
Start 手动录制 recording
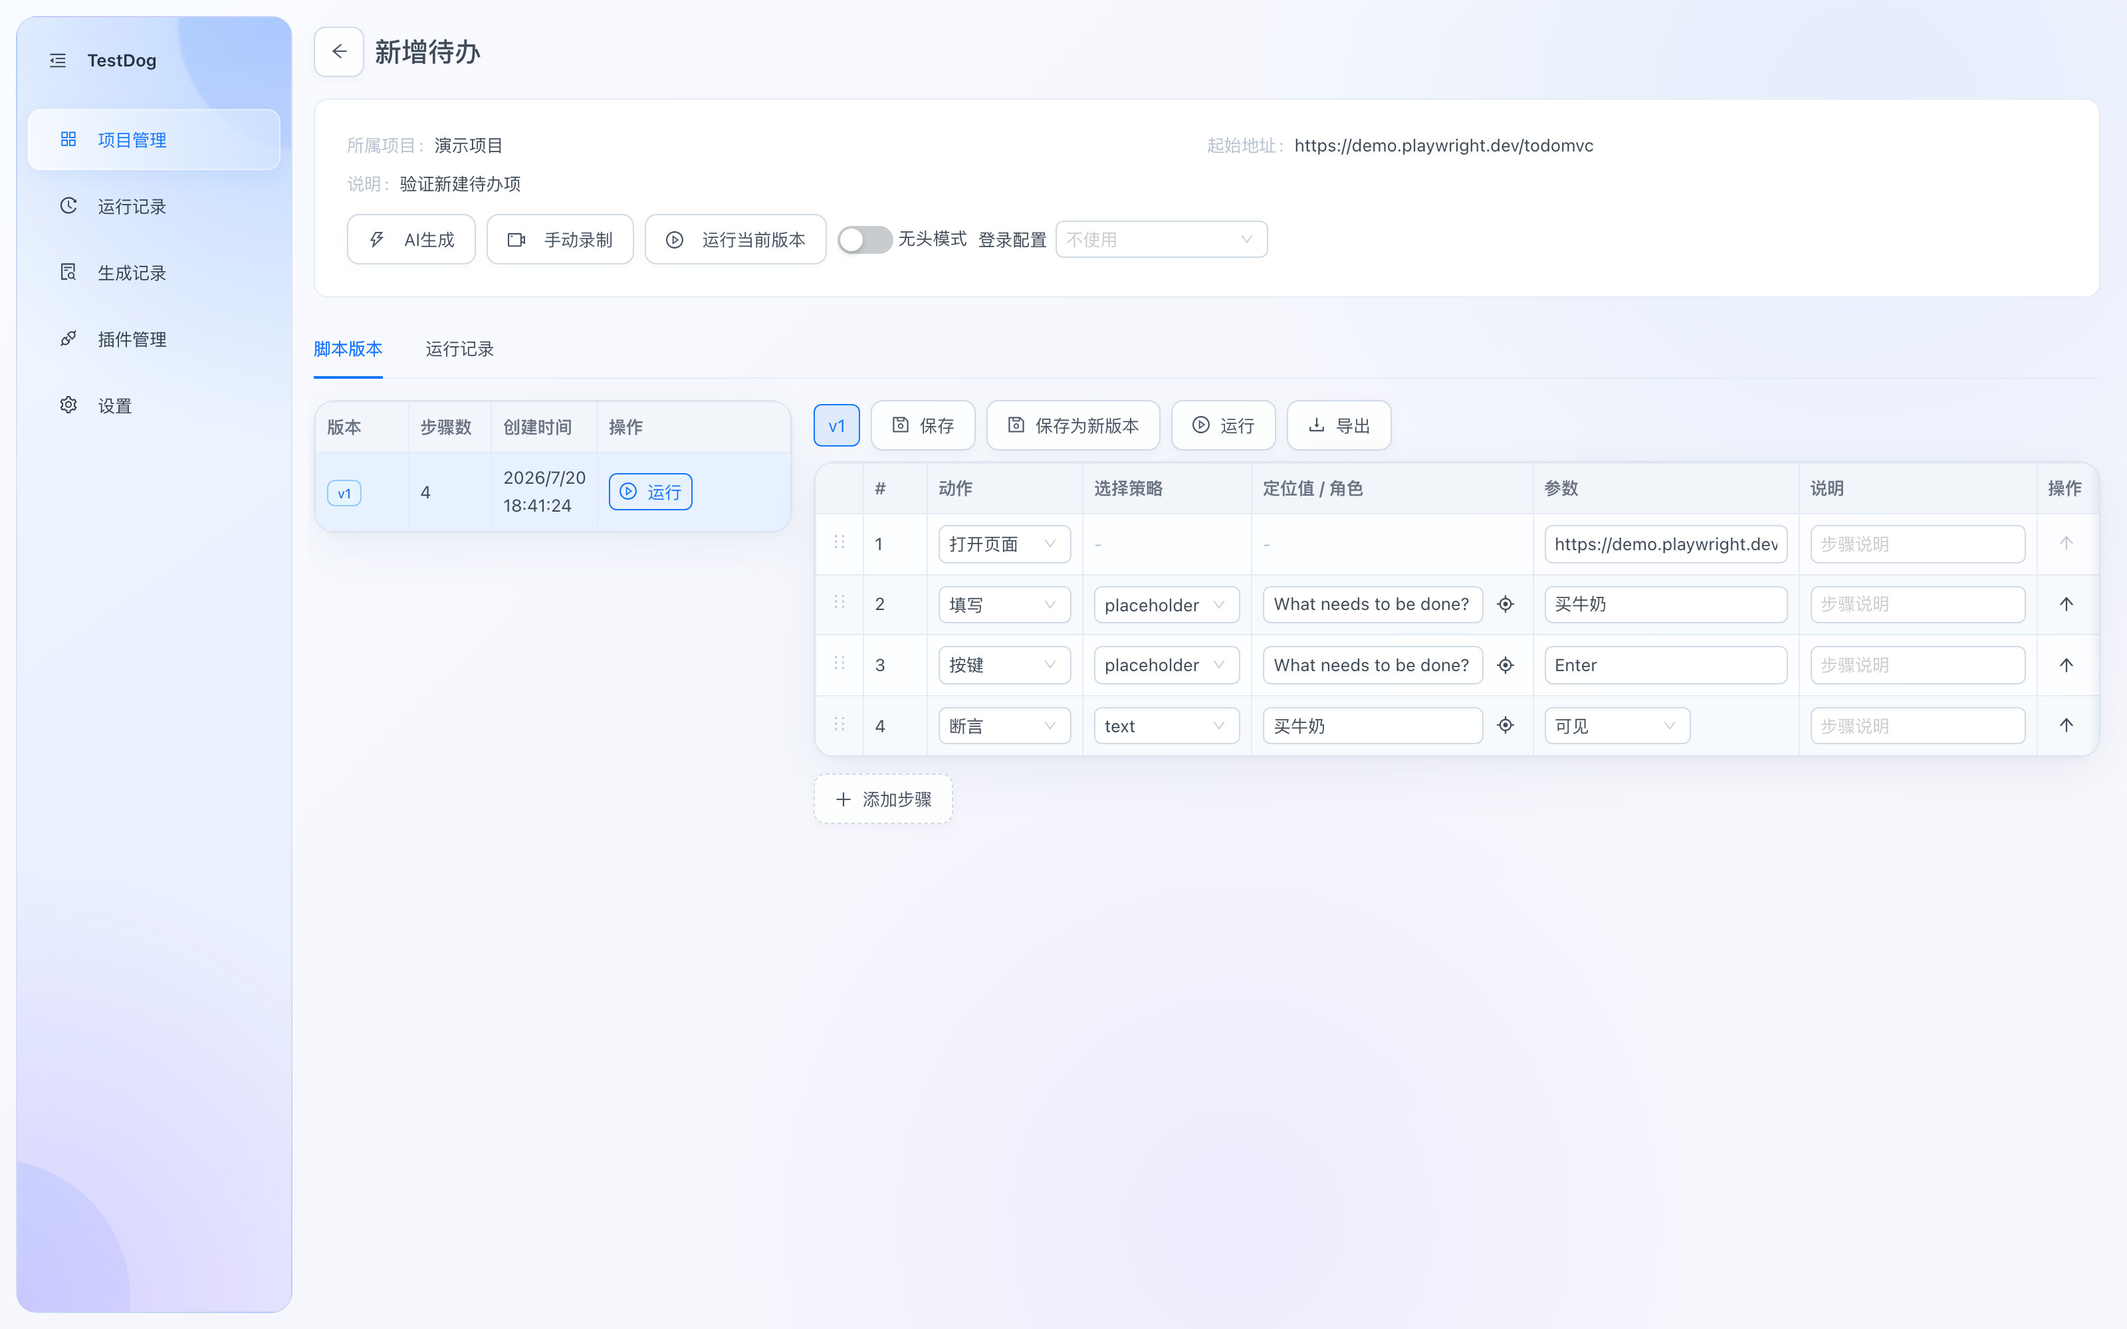point(560,239)
